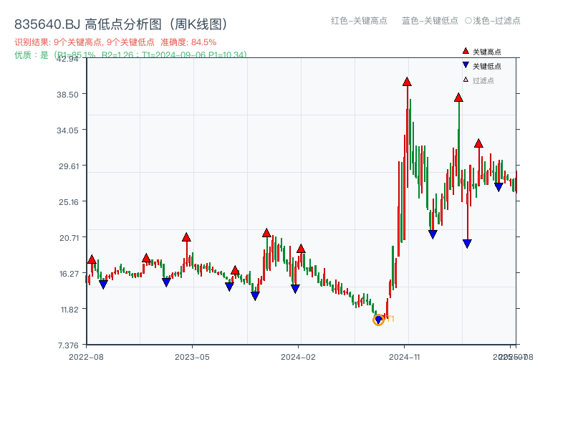Viewport: 573px width, 430px height.
Task: Click the 38.50 y-axis label
Action: pos(67,95)
